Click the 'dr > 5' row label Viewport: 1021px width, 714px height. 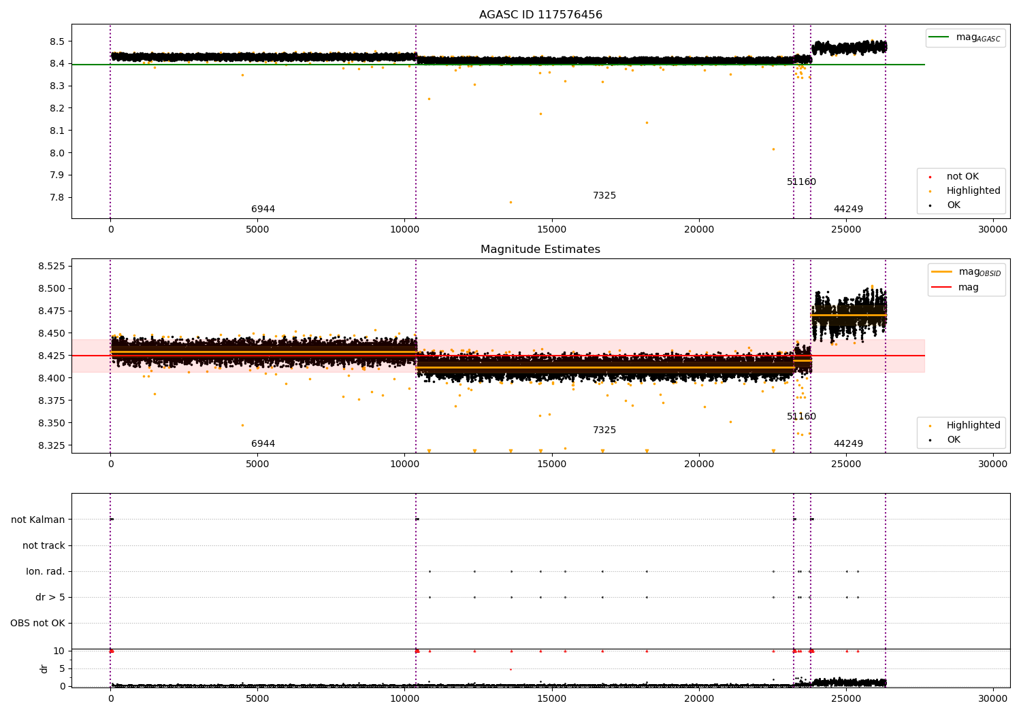[50, 598]
